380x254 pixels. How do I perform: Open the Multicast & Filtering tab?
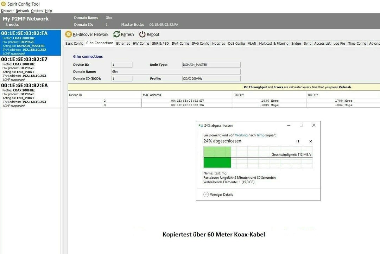pos(274,43)
